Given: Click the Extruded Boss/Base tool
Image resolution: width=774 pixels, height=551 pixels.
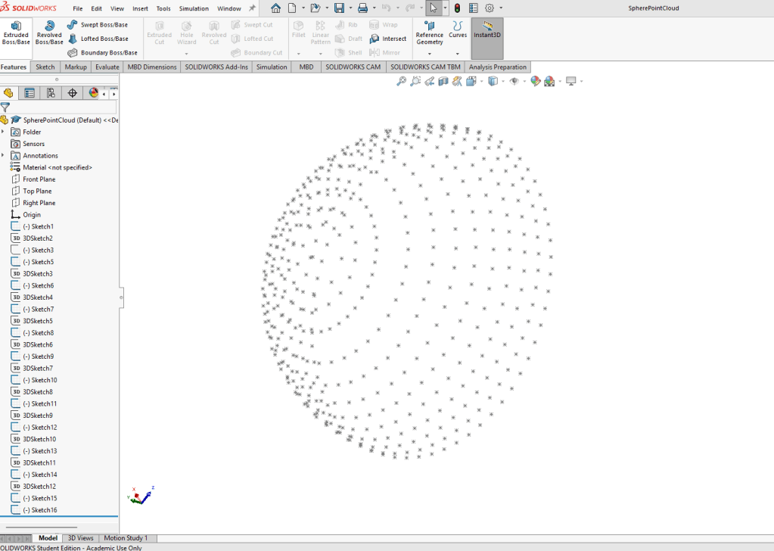Looking at the screenshot, I should (16, 33).
